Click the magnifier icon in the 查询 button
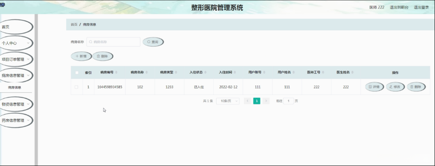435x166 pixels. click(149, 42)
